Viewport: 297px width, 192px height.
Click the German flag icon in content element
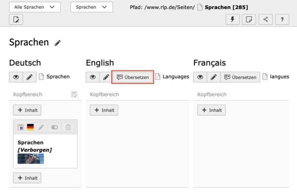coord(30,127)
